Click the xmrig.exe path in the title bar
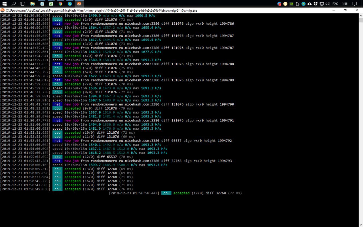The width and height of the screenshot is (363, 227). 101,10
